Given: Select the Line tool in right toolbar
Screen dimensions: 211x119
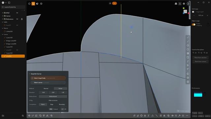Looking at the screenshot, I should tap(188, 37).
